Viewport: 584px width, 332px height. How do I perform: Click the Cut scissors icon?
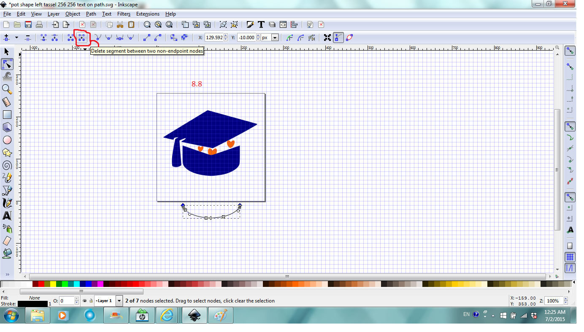pos(120,24)
